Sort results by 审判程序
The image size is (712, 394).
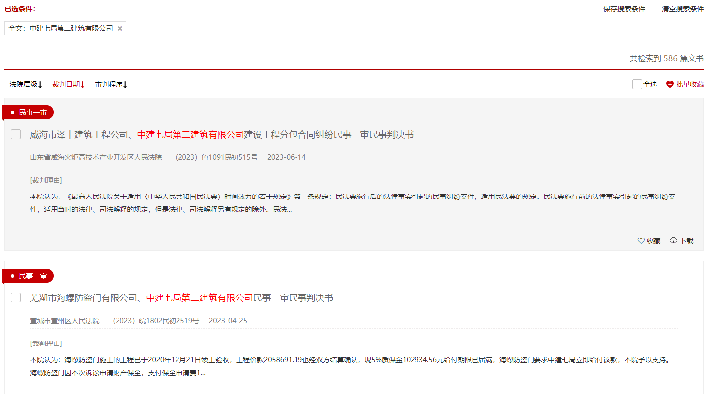111,85
